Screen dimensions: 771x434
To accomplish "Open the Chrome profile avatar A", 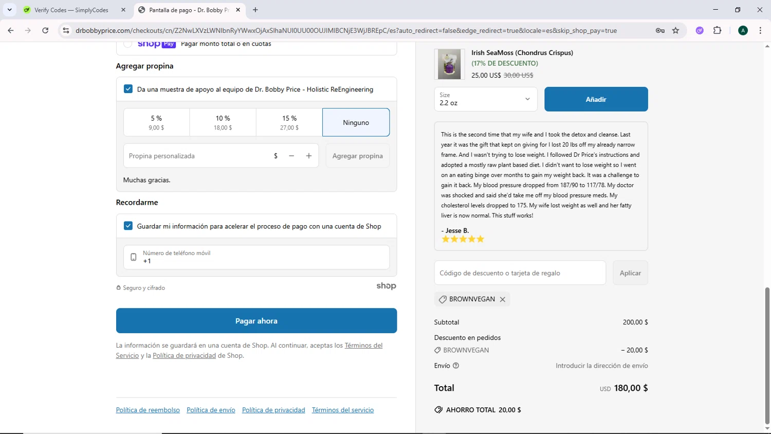I will click(743, 30).
